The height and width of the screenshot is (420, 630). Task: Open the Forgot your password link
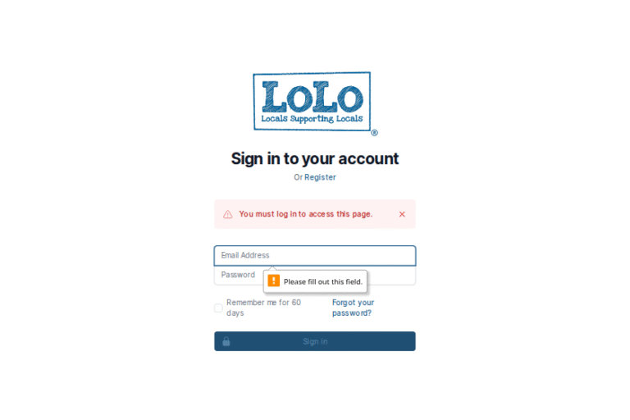(x=353, y=308)
